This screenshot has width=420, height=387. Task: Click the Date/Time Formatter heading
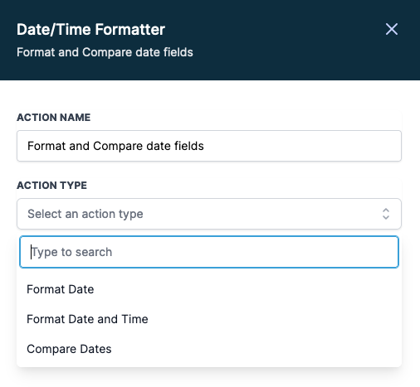point(90,30)
